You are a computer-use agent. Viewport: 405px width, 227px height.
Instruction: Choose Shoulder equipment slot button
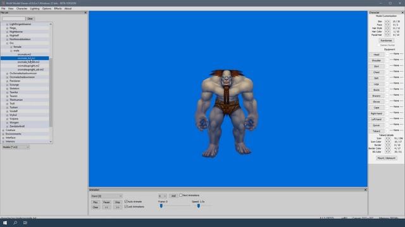tap(377, 61)
